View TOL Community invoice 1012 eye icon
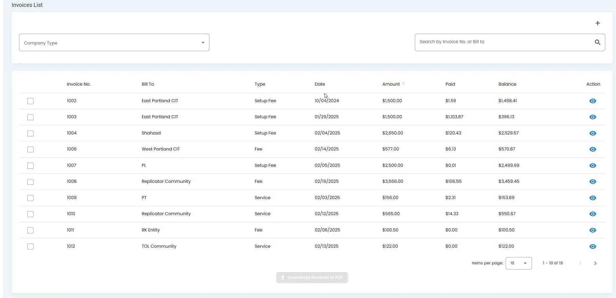616x298 pixels. click(x=592, y=247)
